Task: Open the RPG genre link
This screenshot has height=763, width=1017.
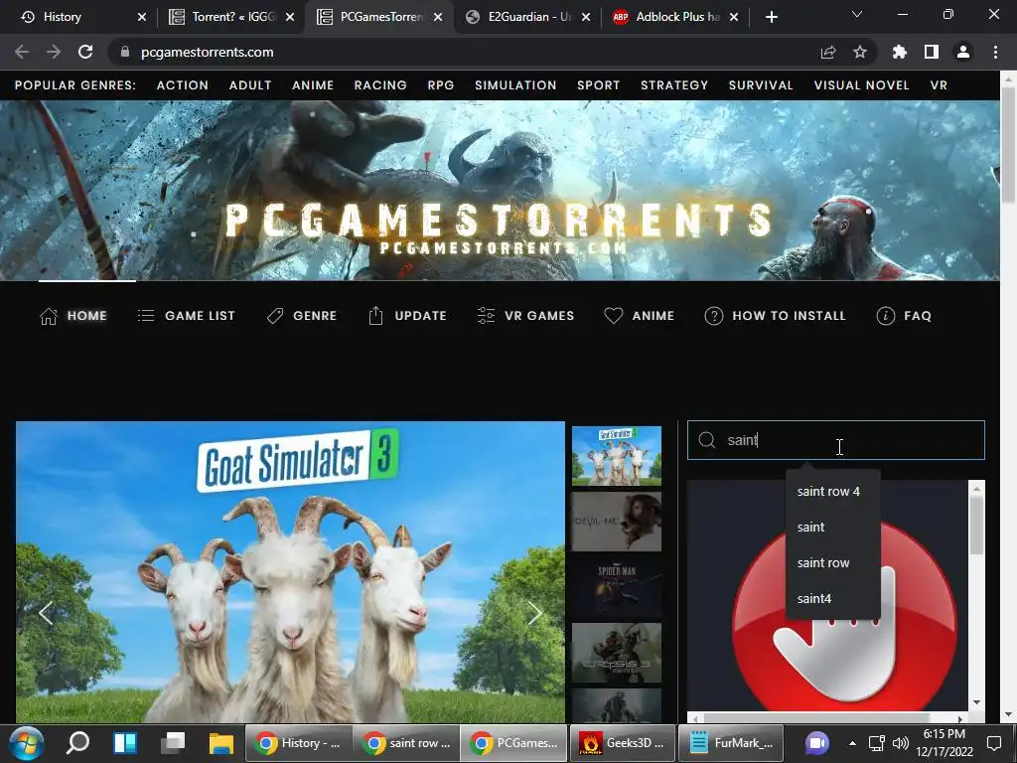Action: [x=440, y=85]
